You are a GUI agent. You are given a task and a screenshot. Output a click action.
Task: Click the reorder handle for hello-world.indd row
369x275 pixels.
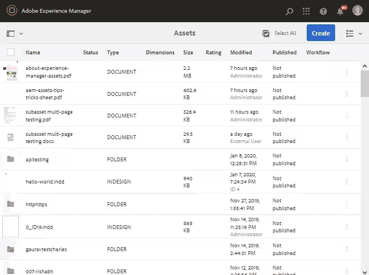click(347, 182)
